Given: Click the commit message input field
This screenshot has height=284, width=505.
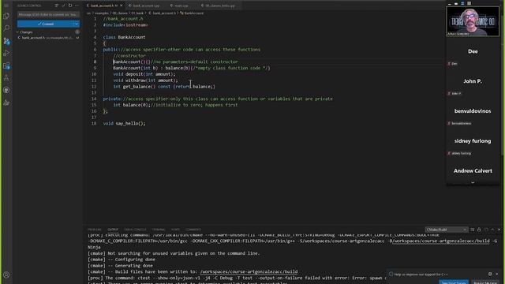Looking at the screenshot, I should point(48,14).
